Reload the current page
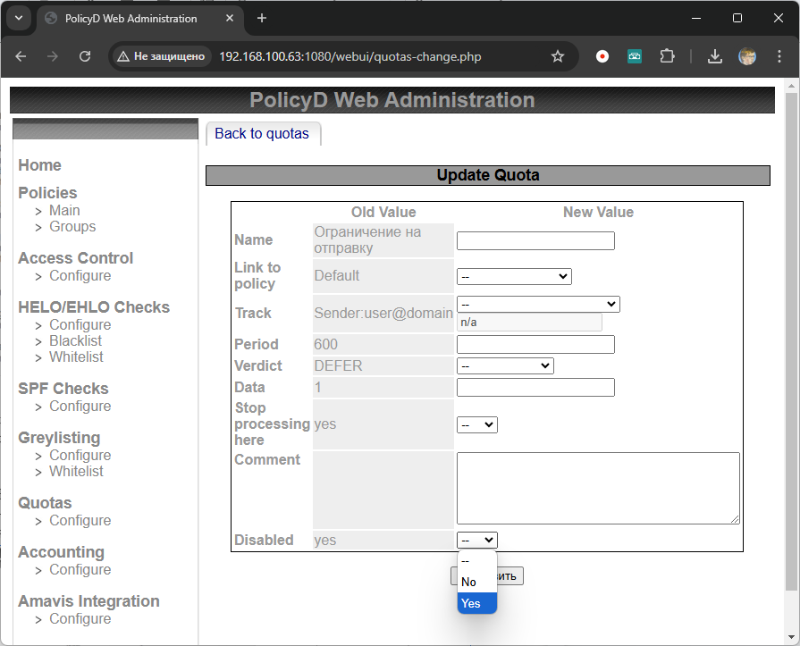 pos(85,56)
